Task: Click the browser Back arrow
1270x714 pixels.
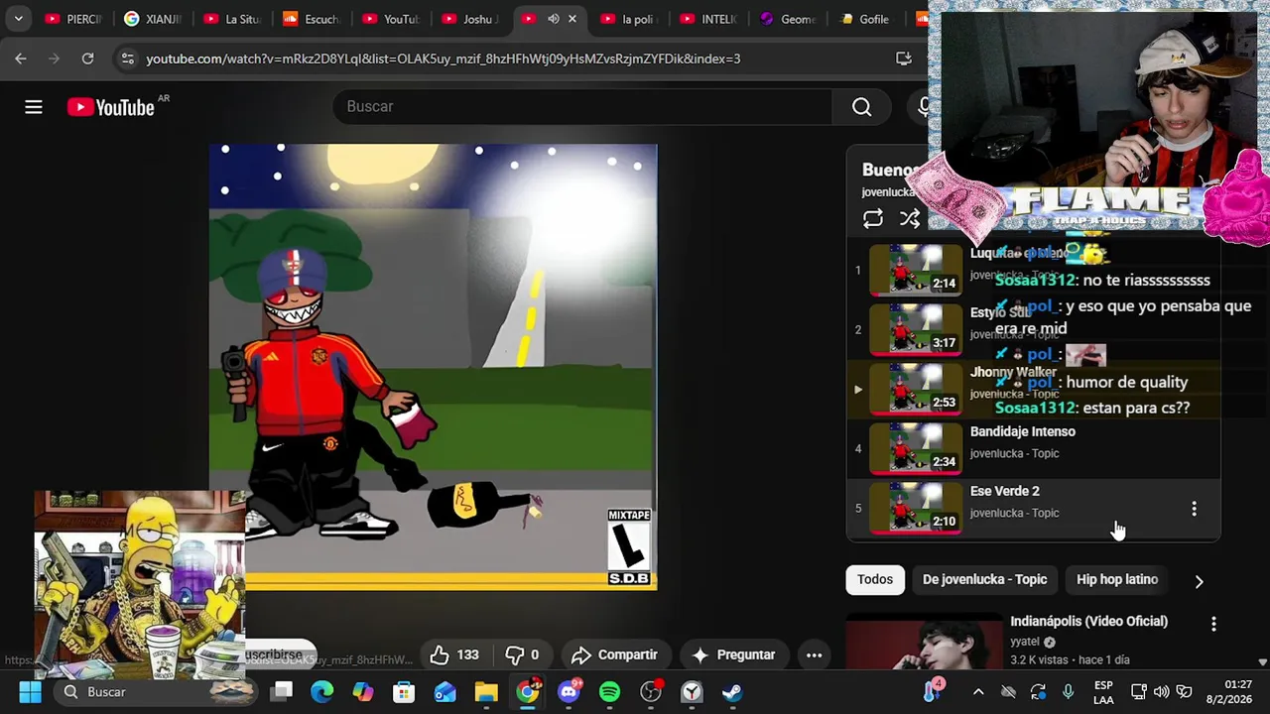Action: (21, 59)
